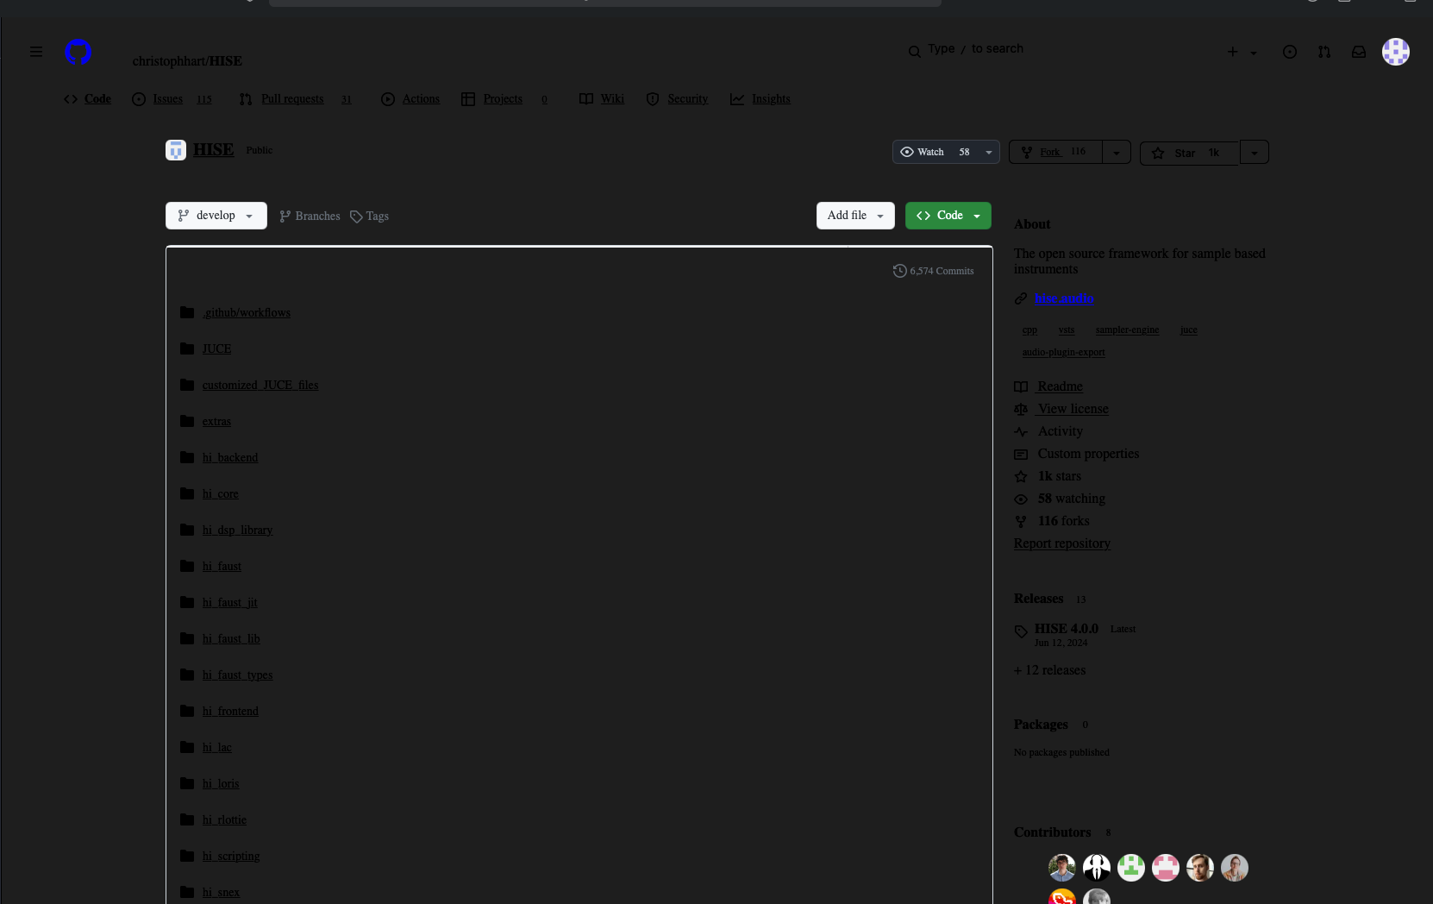Open the extras folder
The width and height of the screenshot is (1433, 904).
point(216,421)
